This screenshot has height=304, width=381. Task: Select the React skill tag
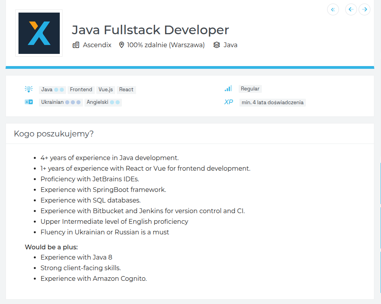point(126,89)
